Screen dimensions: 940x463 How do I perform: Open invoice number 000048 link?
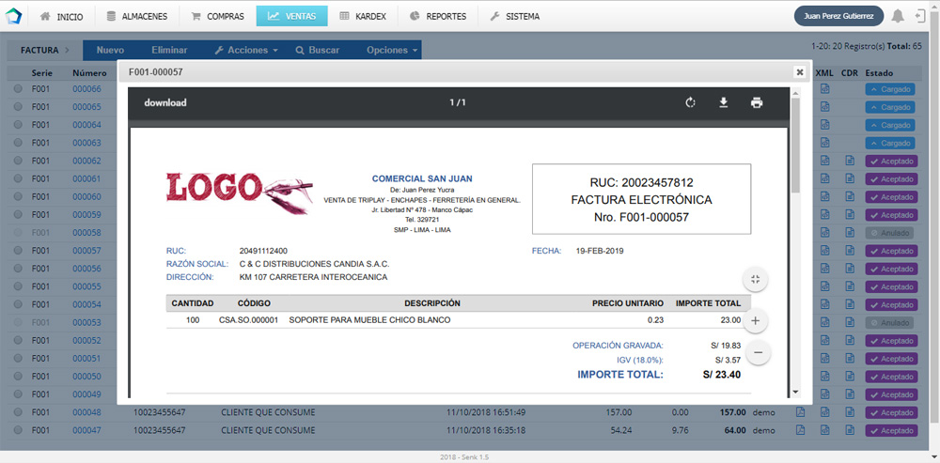point(86,412)
